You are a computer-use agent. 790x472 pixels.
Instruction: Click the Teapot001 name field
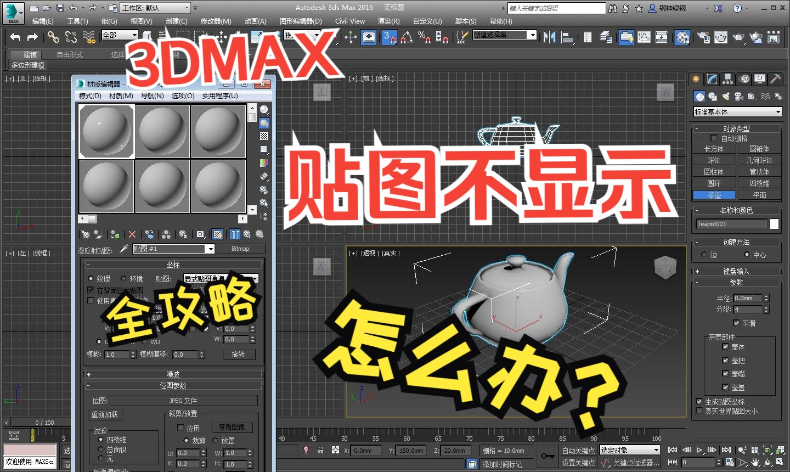coord(731,223)
